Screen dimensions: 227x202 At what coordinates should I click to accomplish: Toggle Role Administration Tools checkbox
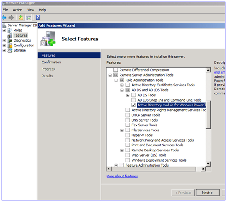(121, 80)
